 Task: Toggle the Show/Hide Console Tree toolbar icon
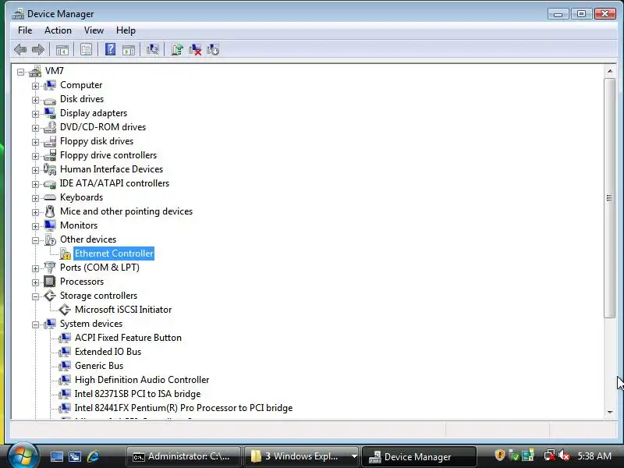tap(62, 50)
